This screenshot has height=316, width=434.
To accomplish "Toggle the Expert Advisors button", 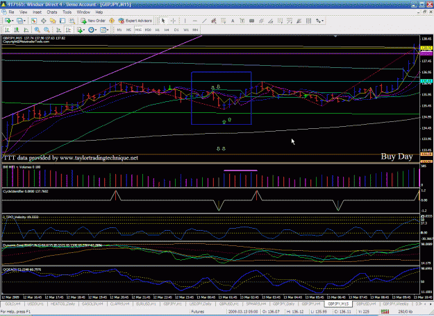I will (x=135, y=21).
